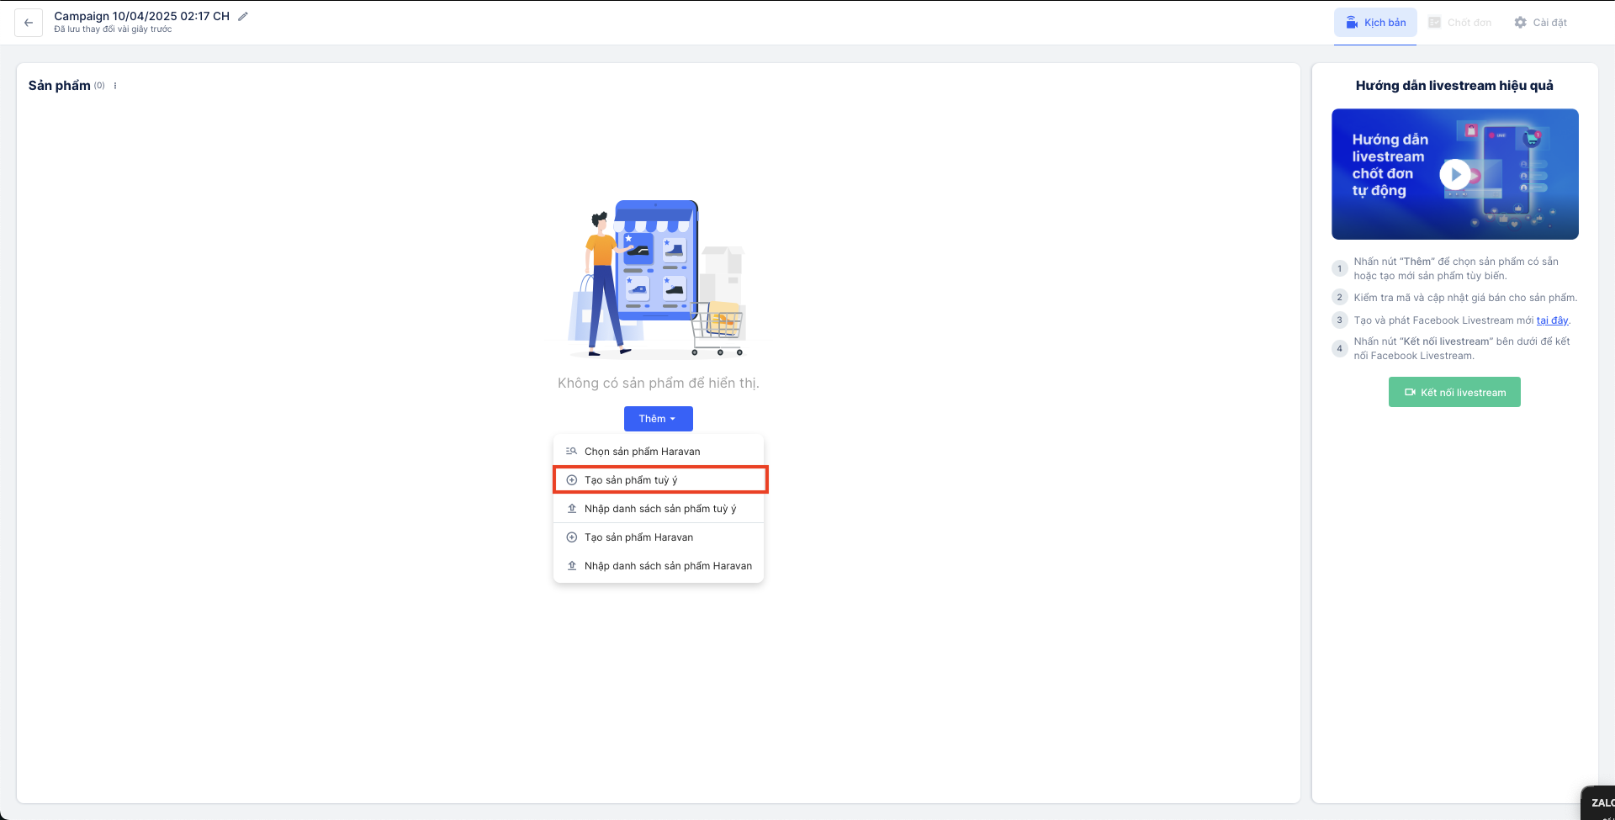Click step 2 text about Kiểm tra mã
The width and height of the screenshot is (1615, 820).
click(1465, 298)
